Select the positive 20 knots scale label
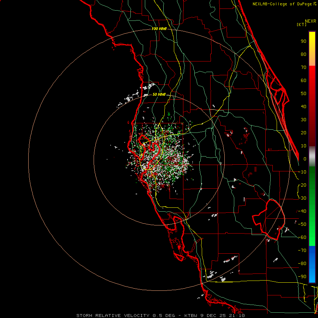Screen dimensions: 318x318 [x=304, y=133]
